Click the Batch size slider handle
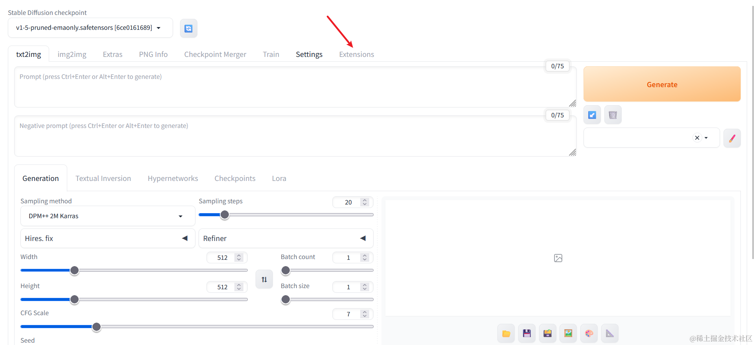The width and height of the screenshot is (755, 345). tap(286, 299)
